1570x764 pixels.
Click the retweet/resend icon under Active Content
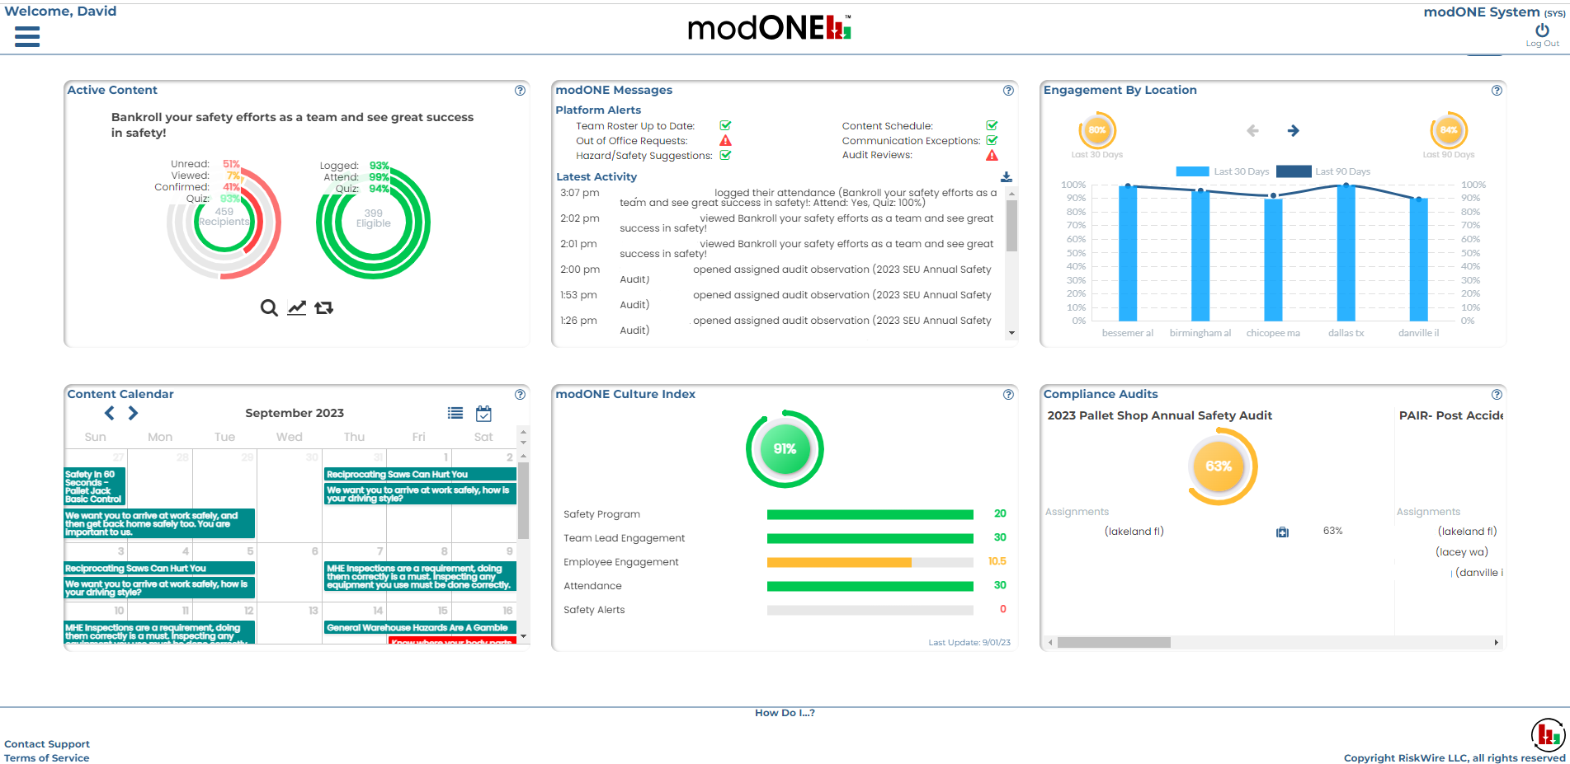[x=324, y=307]
